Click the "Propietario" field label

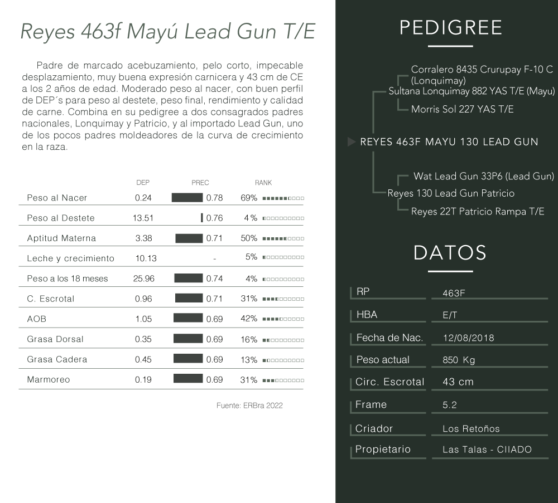click(x=383, y=450)
